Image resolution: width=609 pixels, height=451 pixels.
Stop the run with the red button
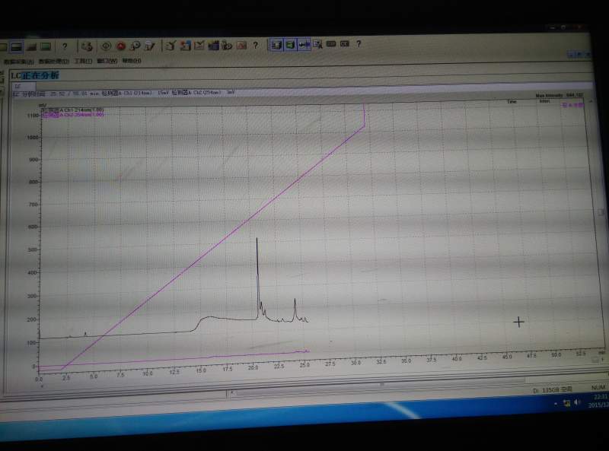[x=121, y=46]
